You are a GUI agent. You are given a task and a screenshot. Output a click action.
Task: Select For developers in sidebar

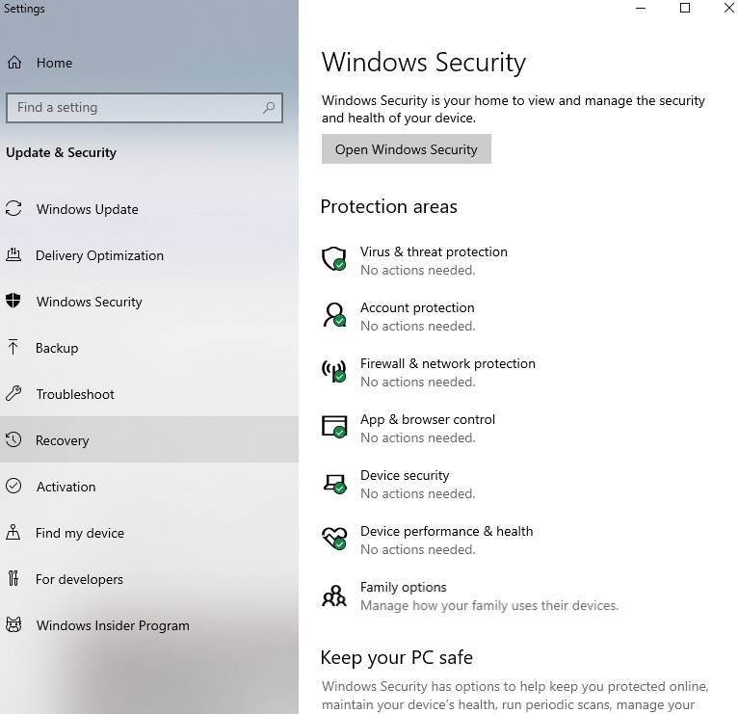[149, 578]
